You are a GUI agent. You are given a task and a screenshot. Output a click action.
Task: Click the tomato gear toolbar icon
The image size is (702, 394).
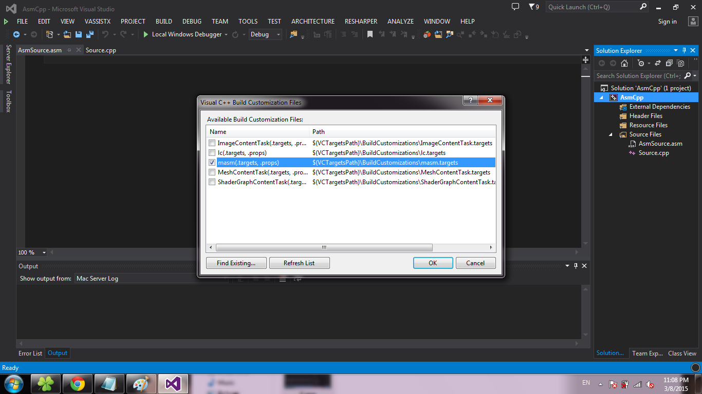[x=427, y=34]
